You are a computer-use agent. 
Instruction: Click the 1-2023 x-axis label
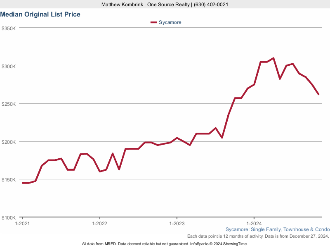click(177, 223)
